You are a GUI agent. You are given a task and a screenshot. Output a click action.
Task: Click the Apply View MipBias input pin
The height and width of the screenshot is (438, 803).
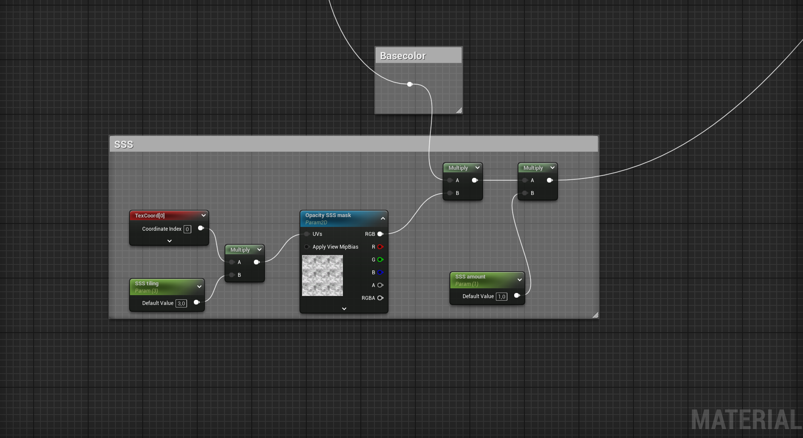click(x=307, y=247)
